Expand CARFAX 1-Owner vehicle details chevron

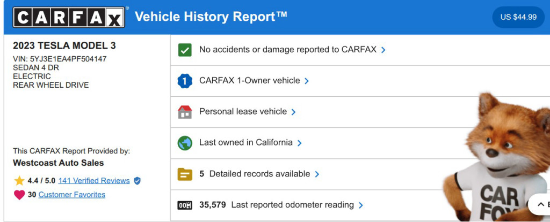tap(307, 81)
